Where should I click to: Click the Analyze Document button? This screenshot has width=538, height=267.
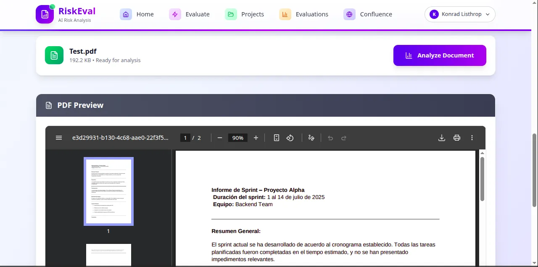pos(440,55)
